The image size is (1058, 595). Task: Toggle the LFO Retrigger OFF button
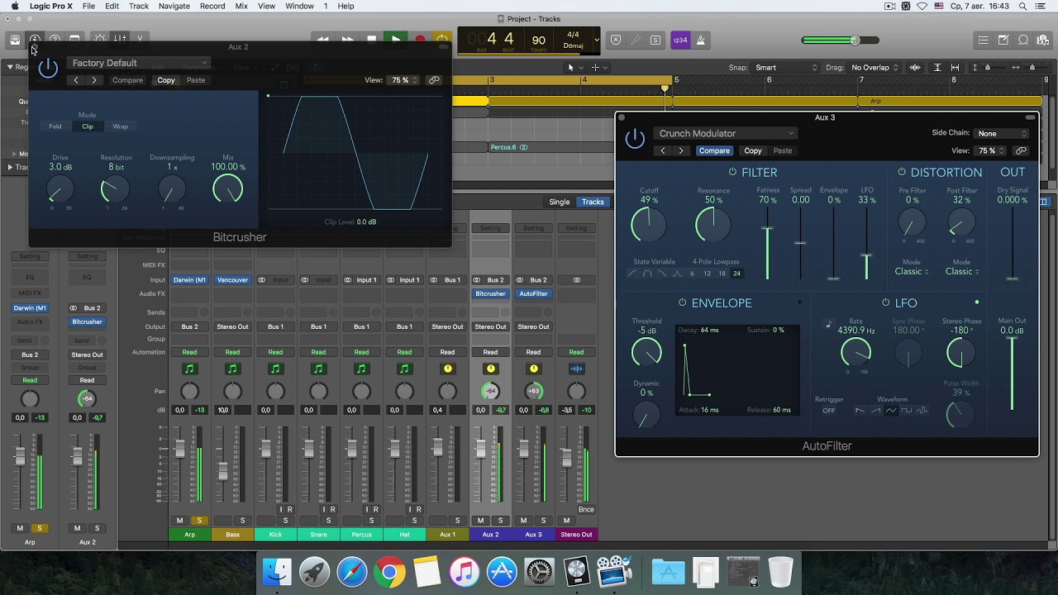pyautogui.click(x=828, y=411)
